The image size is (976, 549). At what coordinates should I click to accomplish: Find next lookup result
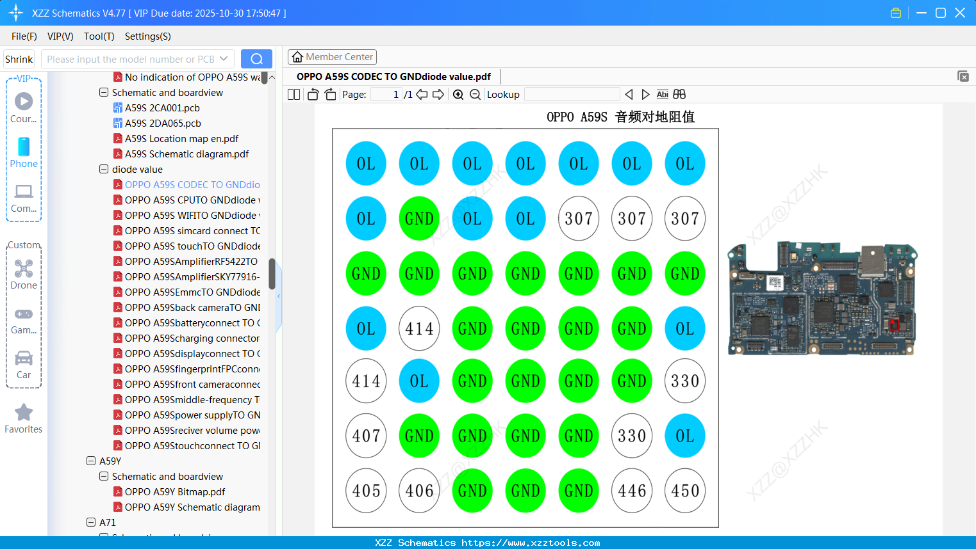point(645,95)
